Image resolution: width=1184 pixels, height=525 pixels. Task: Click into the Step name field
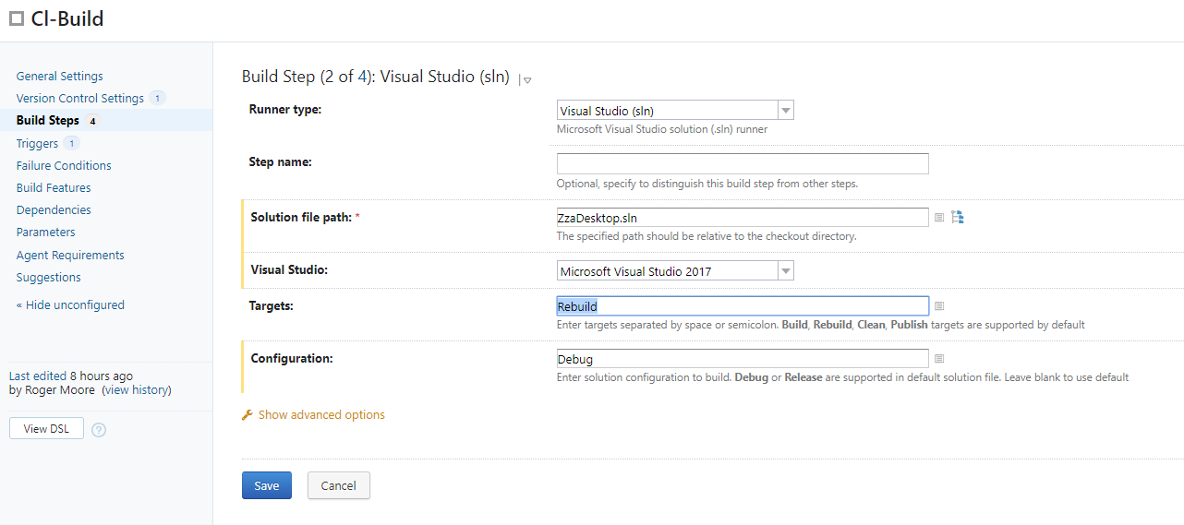point(743,164)
